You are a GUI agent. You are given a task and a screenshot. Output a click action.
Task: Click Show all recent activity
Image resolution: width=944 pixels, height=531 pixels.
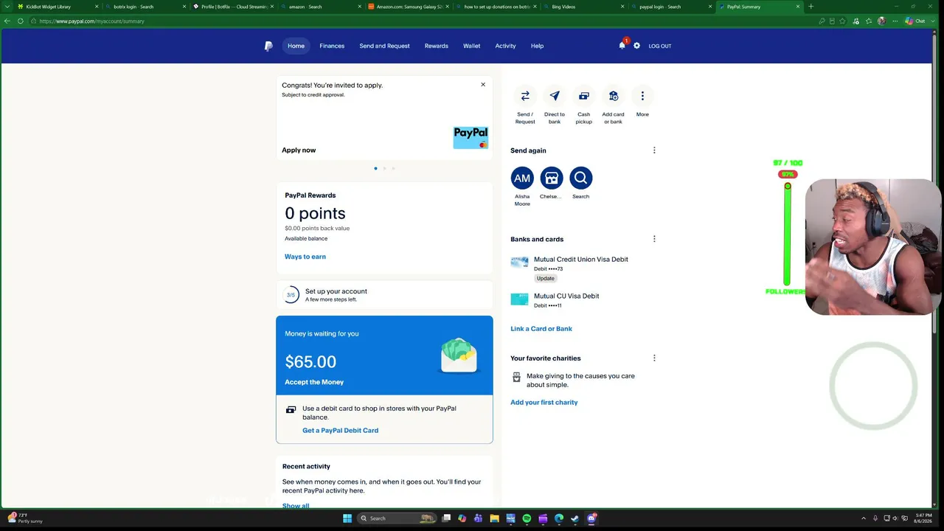click(296, 506)
